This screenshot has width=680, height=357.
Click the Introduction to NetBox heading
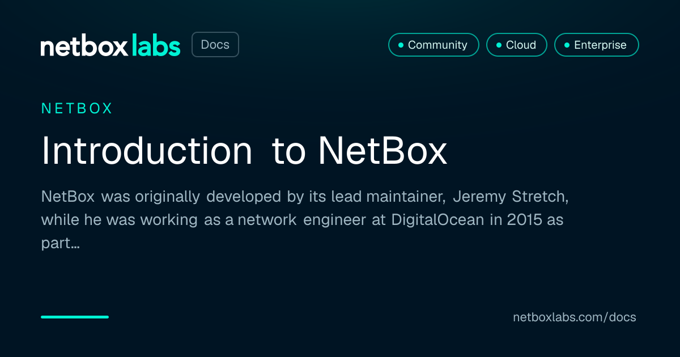click(244, 151)
